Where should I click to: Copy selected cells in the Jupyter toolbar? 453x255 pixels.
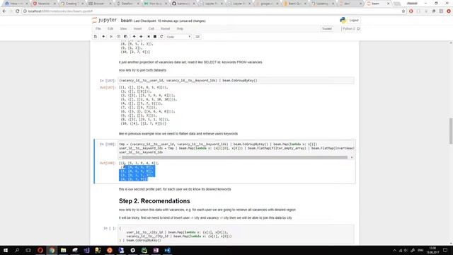[118, 37]
